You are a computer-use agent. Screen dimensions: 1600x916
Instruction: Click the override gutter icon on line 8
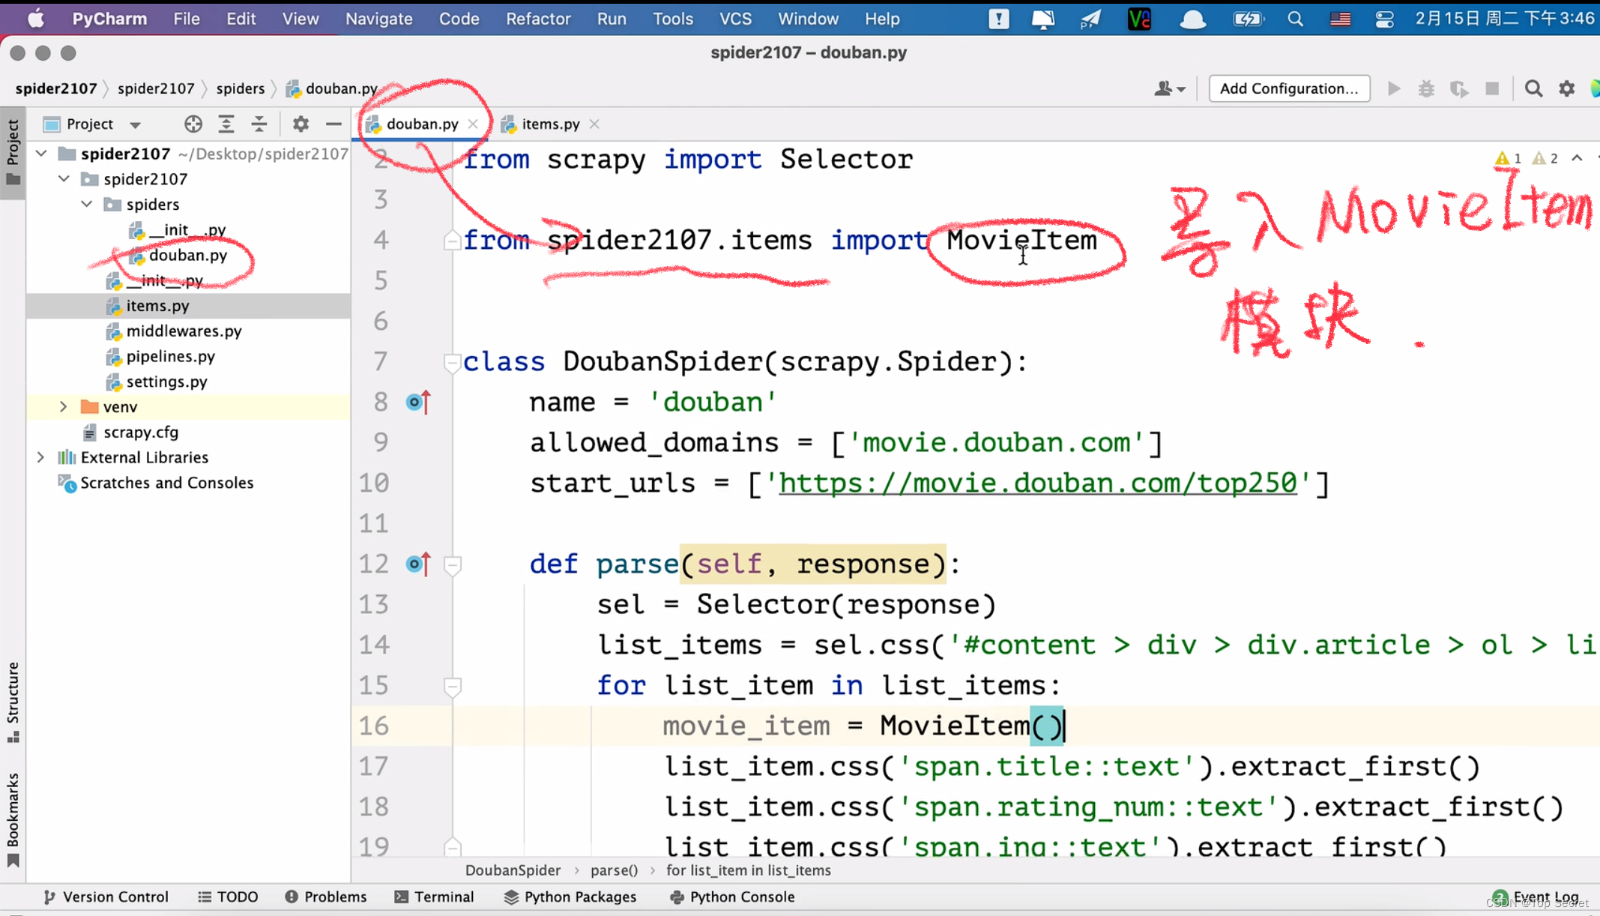coord(418,403)
